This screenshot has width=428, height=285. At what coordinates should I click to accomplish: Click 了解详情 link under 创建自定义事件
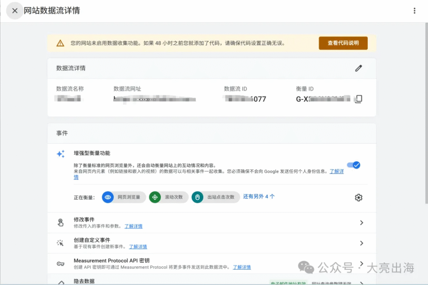[138, 247]
